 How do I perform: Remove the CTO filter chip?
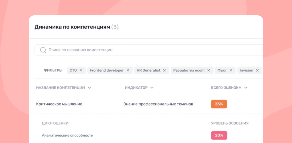tap(81, 71)
